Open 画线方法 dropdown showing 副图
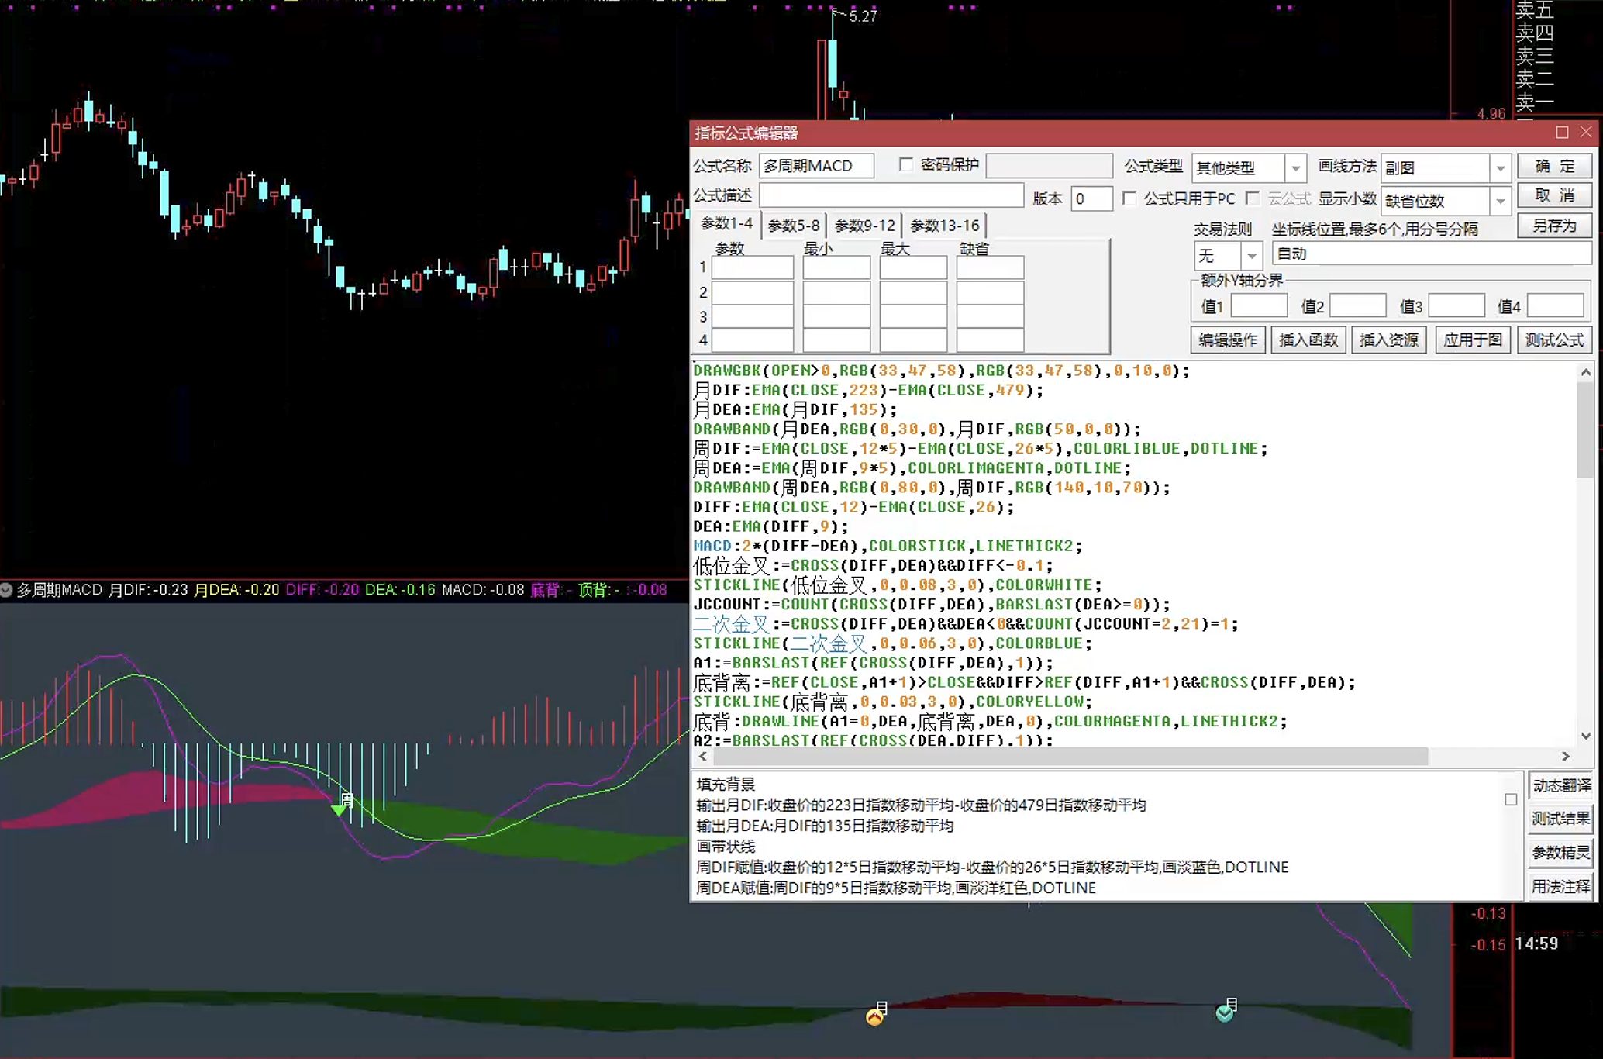Viewport: 1603px width, 1059px height. click(1446, 167)
